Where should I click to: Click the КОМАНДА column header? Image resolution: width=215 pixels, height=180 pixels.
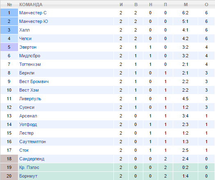[31, 4]
